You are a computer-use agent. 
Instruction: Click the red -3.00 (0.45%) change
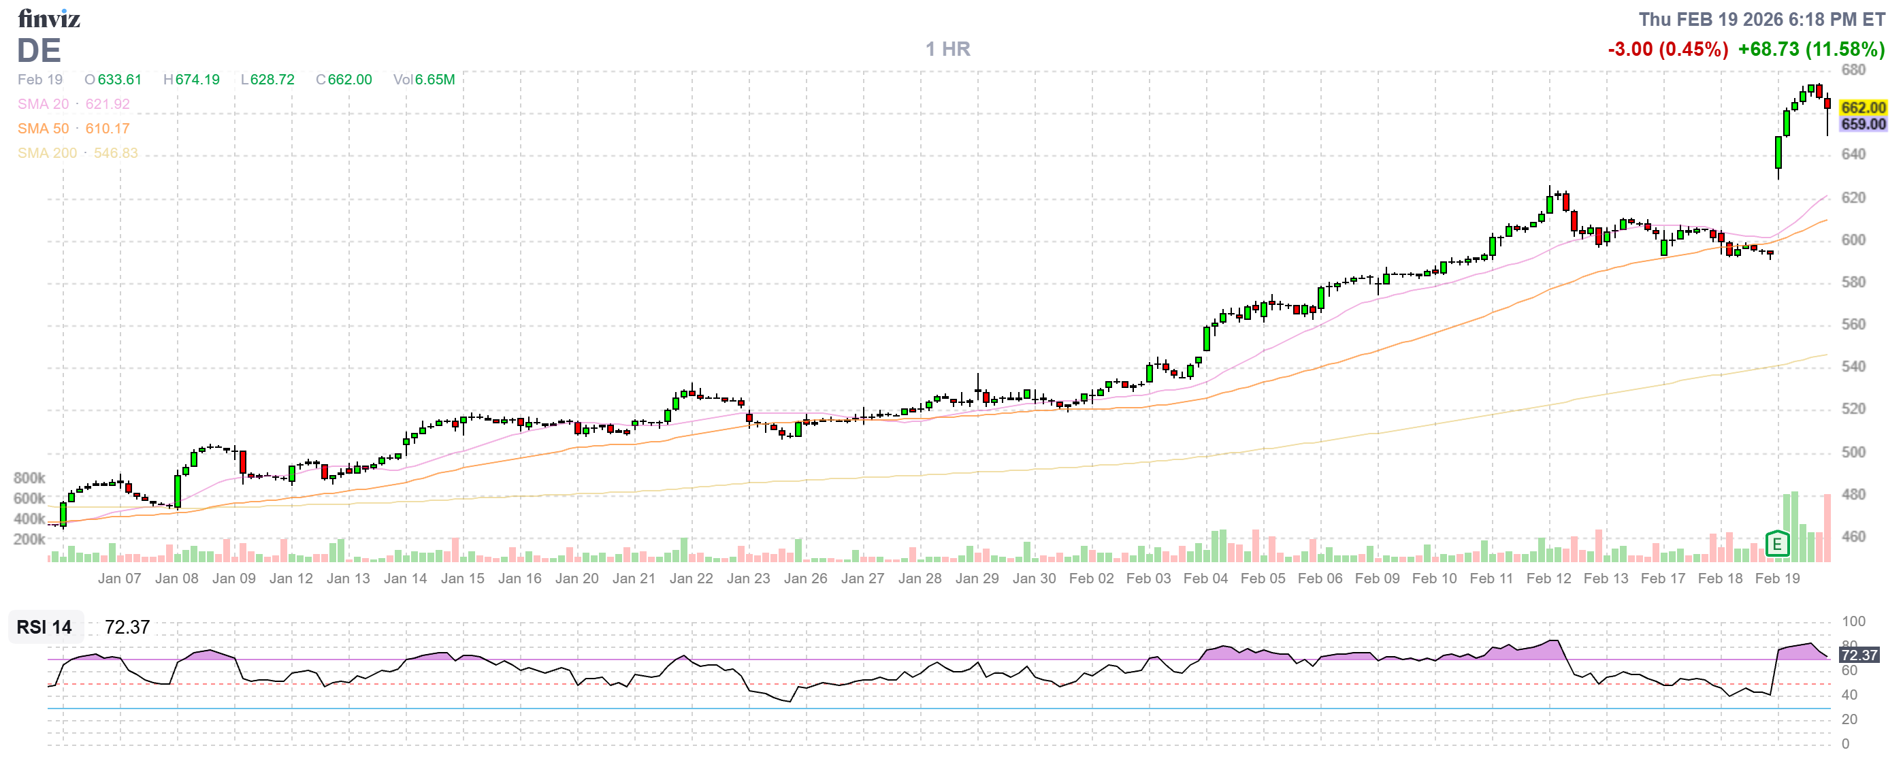pos(1668,50)
